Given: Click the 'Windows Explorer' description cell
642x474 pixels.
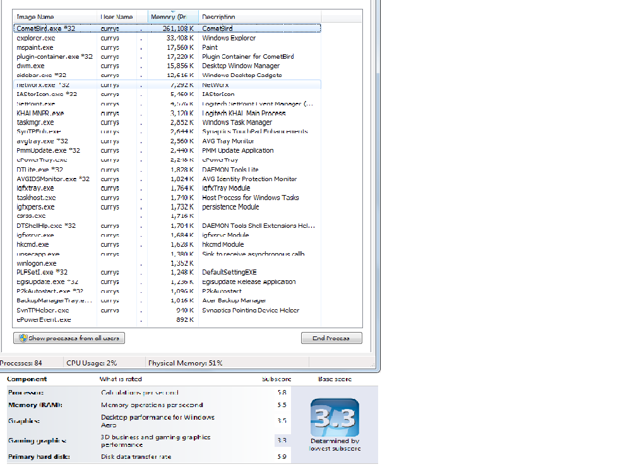Looking at the screenshot, I should click(x=229, y=38).
